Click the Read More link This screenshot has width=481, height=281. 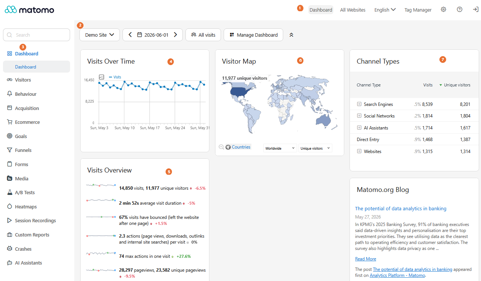click(366, 259)
